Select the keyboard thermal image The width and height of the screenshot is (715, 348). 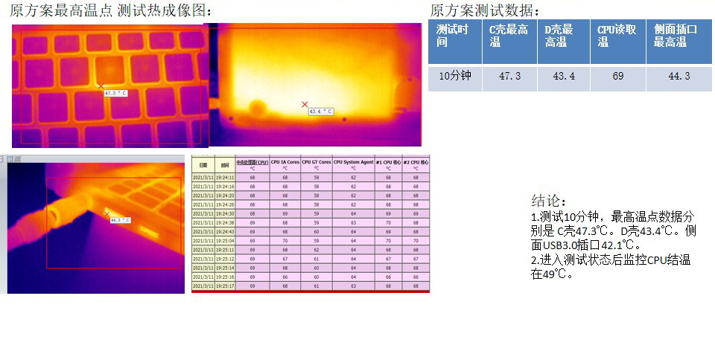click(108, 86)
